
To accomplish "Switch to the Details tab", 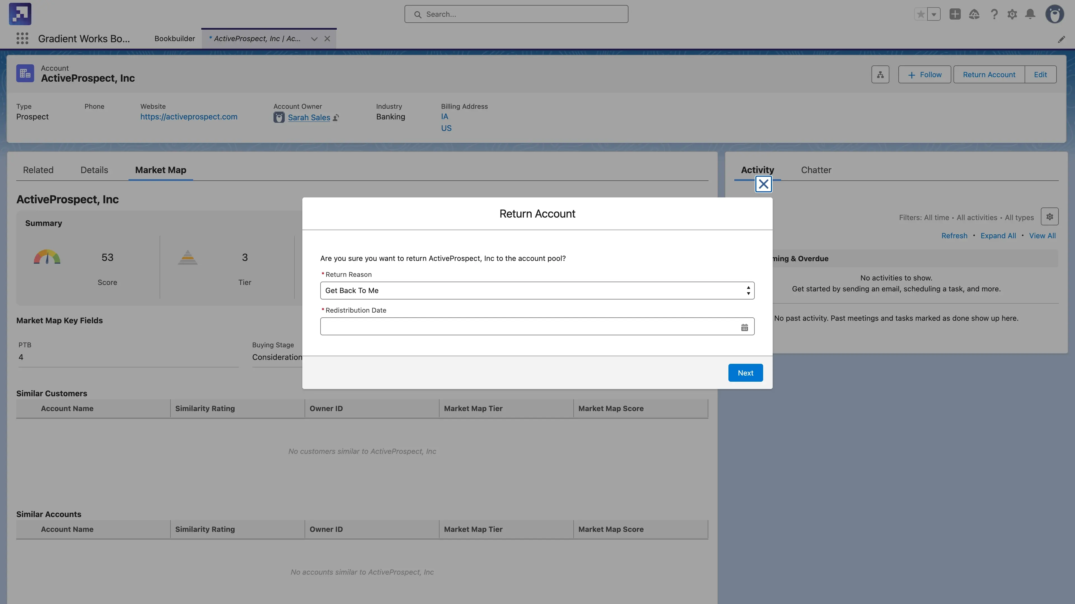I will click(x=94, y=170).
